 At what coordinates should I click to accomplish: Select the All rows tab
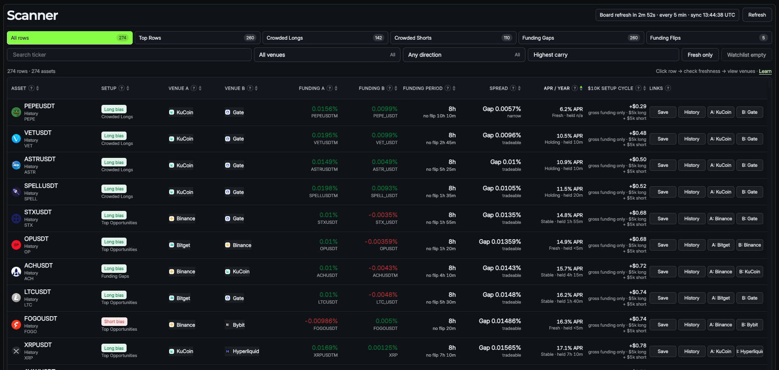click(x=70, y=38)
